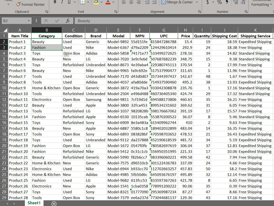
Task: Open borders dropdown arrow
Action: point(88,2)
